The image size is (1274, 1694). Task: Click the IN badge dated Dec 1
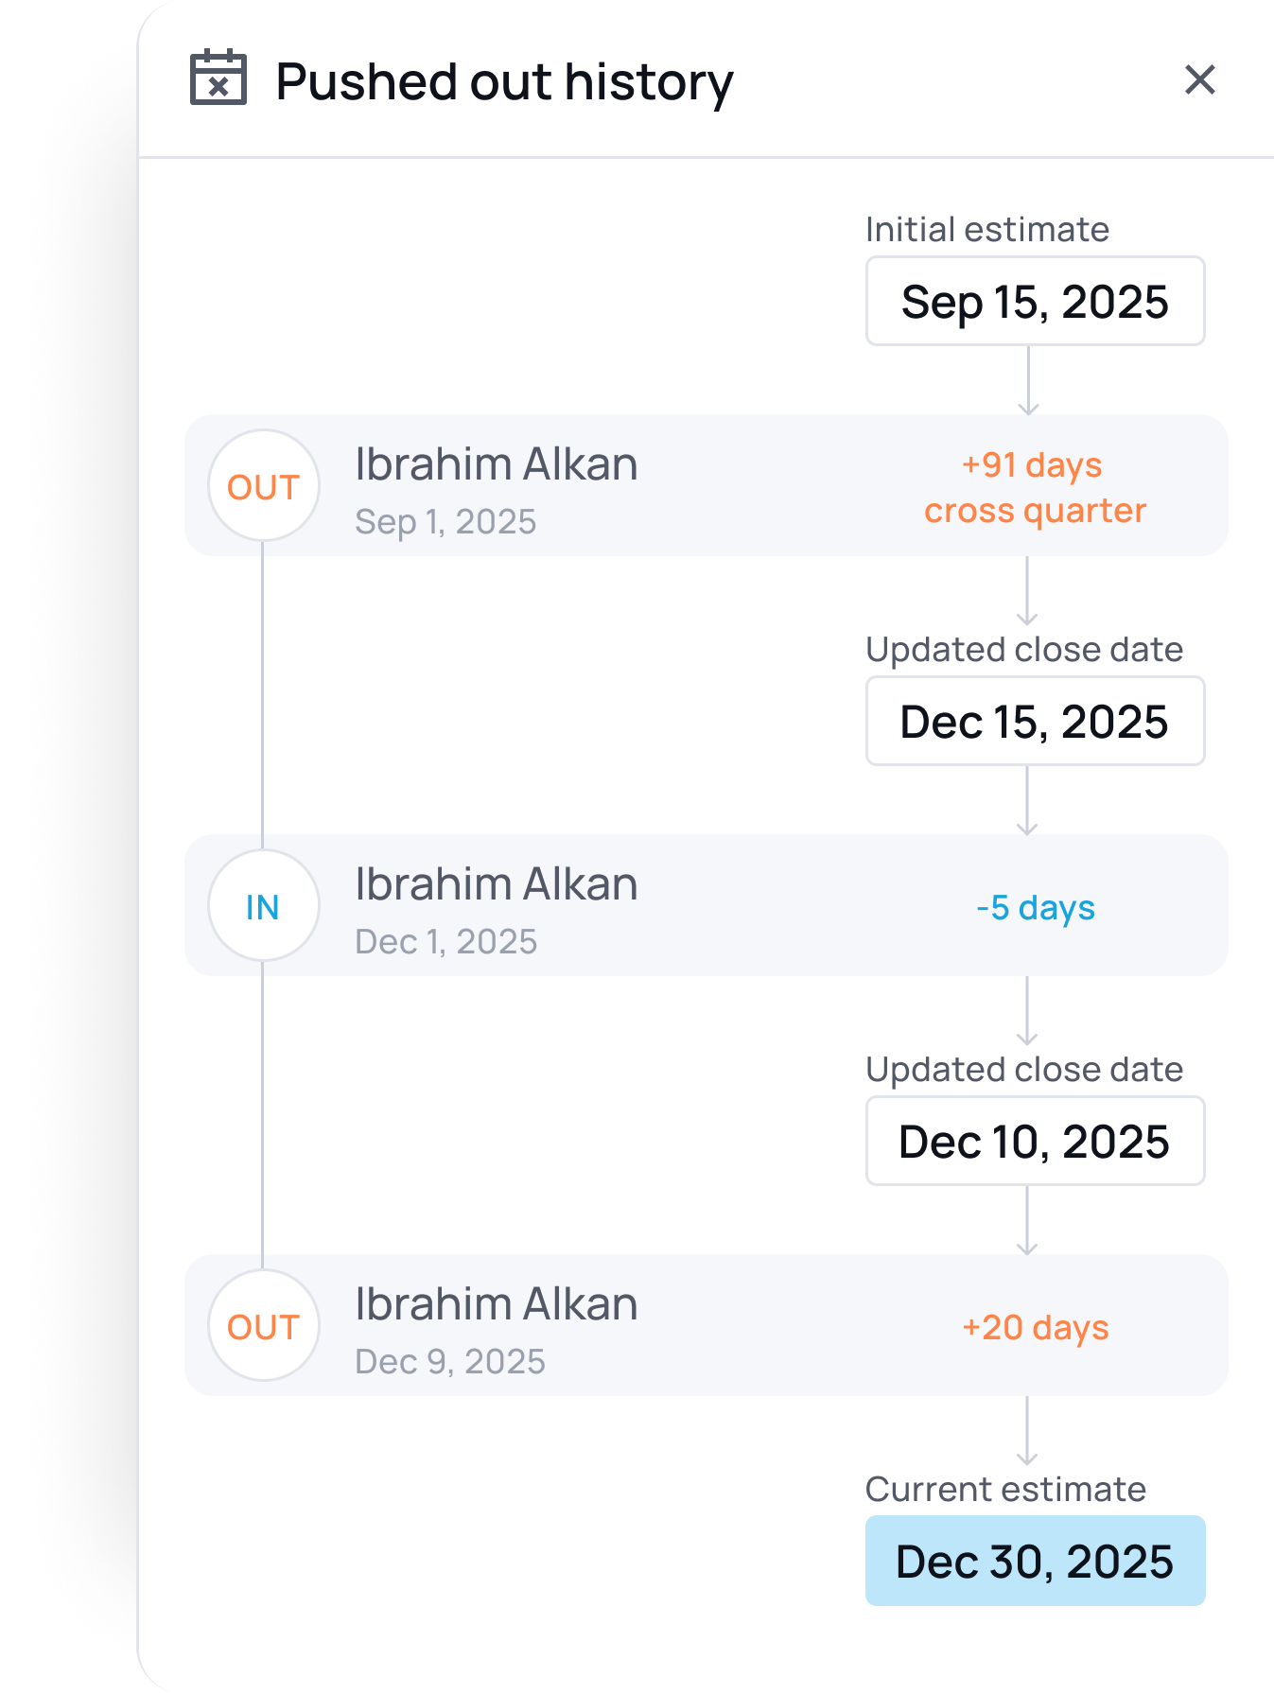tap(263, 906)
